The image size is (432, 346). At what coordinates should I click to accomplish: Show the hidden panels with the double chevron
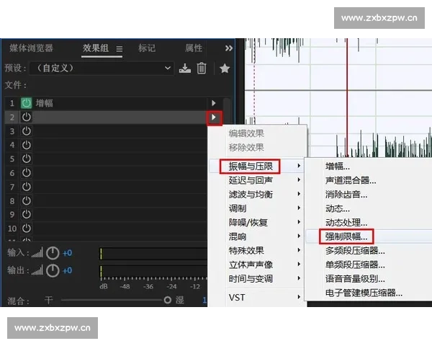click(229, 48)
